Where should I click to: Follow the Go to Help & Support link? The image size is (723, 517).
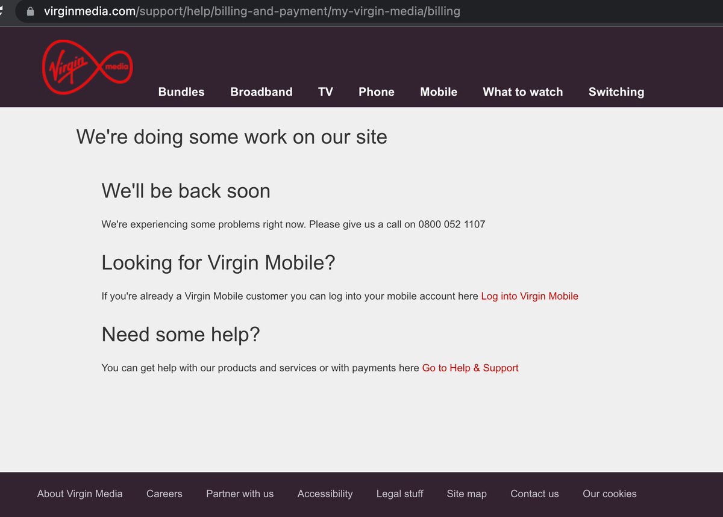click(470, 368)
